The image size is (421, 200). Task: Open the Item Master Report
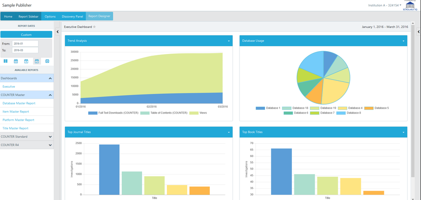(x=16, y=112)
